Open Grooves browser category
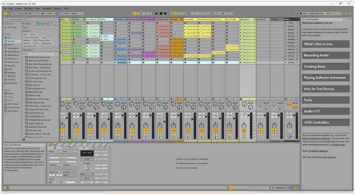 11,76
